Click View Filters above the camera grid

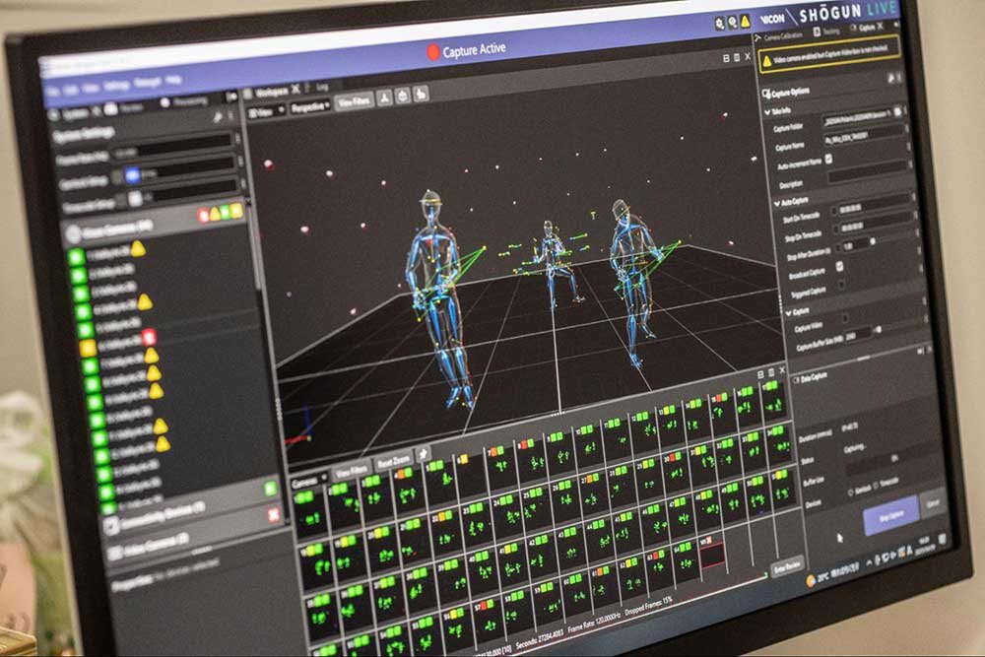352,471
